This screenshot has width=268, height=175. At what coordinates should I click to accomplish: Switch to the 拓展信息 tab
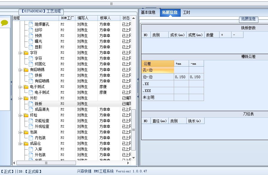click(x=170, y=13)
